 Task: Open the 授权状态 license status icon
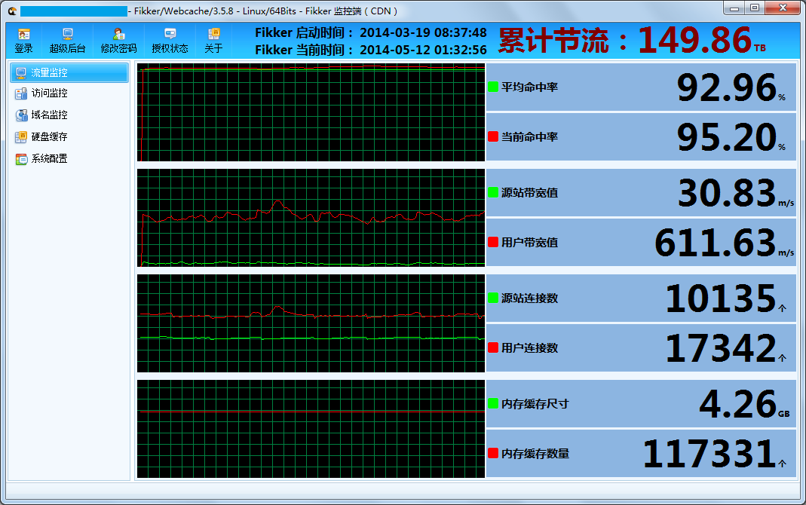[x=170, y=40]
